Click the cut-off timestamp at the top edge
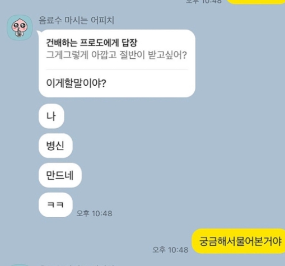The height and width of the screenshot is (266, 285). [203, 2]
